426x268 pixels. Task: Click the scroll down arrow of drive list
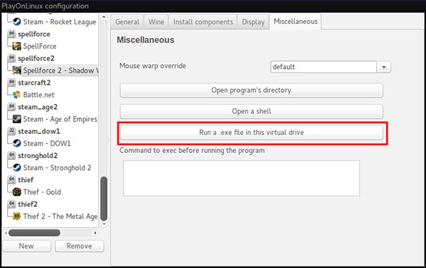coord(104,225)
